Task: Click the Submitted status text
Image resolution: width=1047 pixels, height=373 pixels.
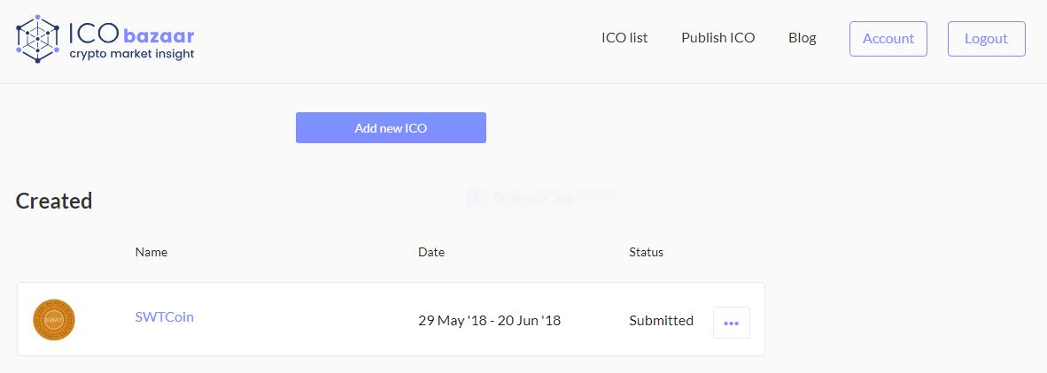Action: click(661, 320)
